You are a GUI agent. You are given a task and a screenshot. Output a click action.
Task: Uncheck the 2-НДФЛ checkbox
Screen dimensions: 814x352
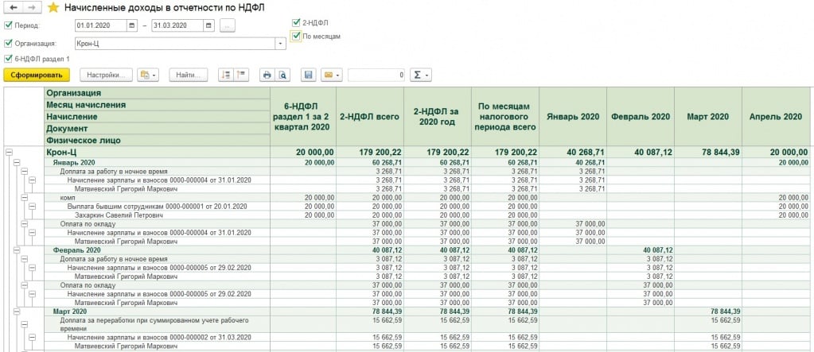point(296,21)
